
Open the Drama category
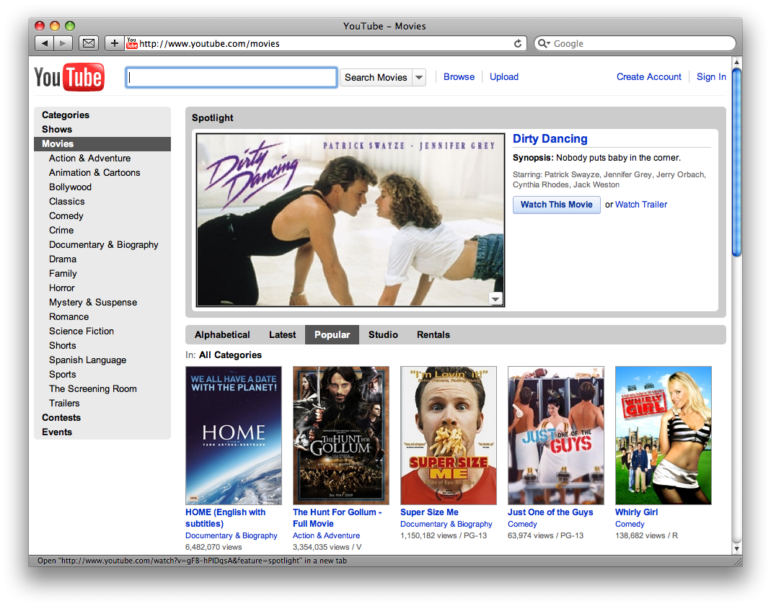63,259
